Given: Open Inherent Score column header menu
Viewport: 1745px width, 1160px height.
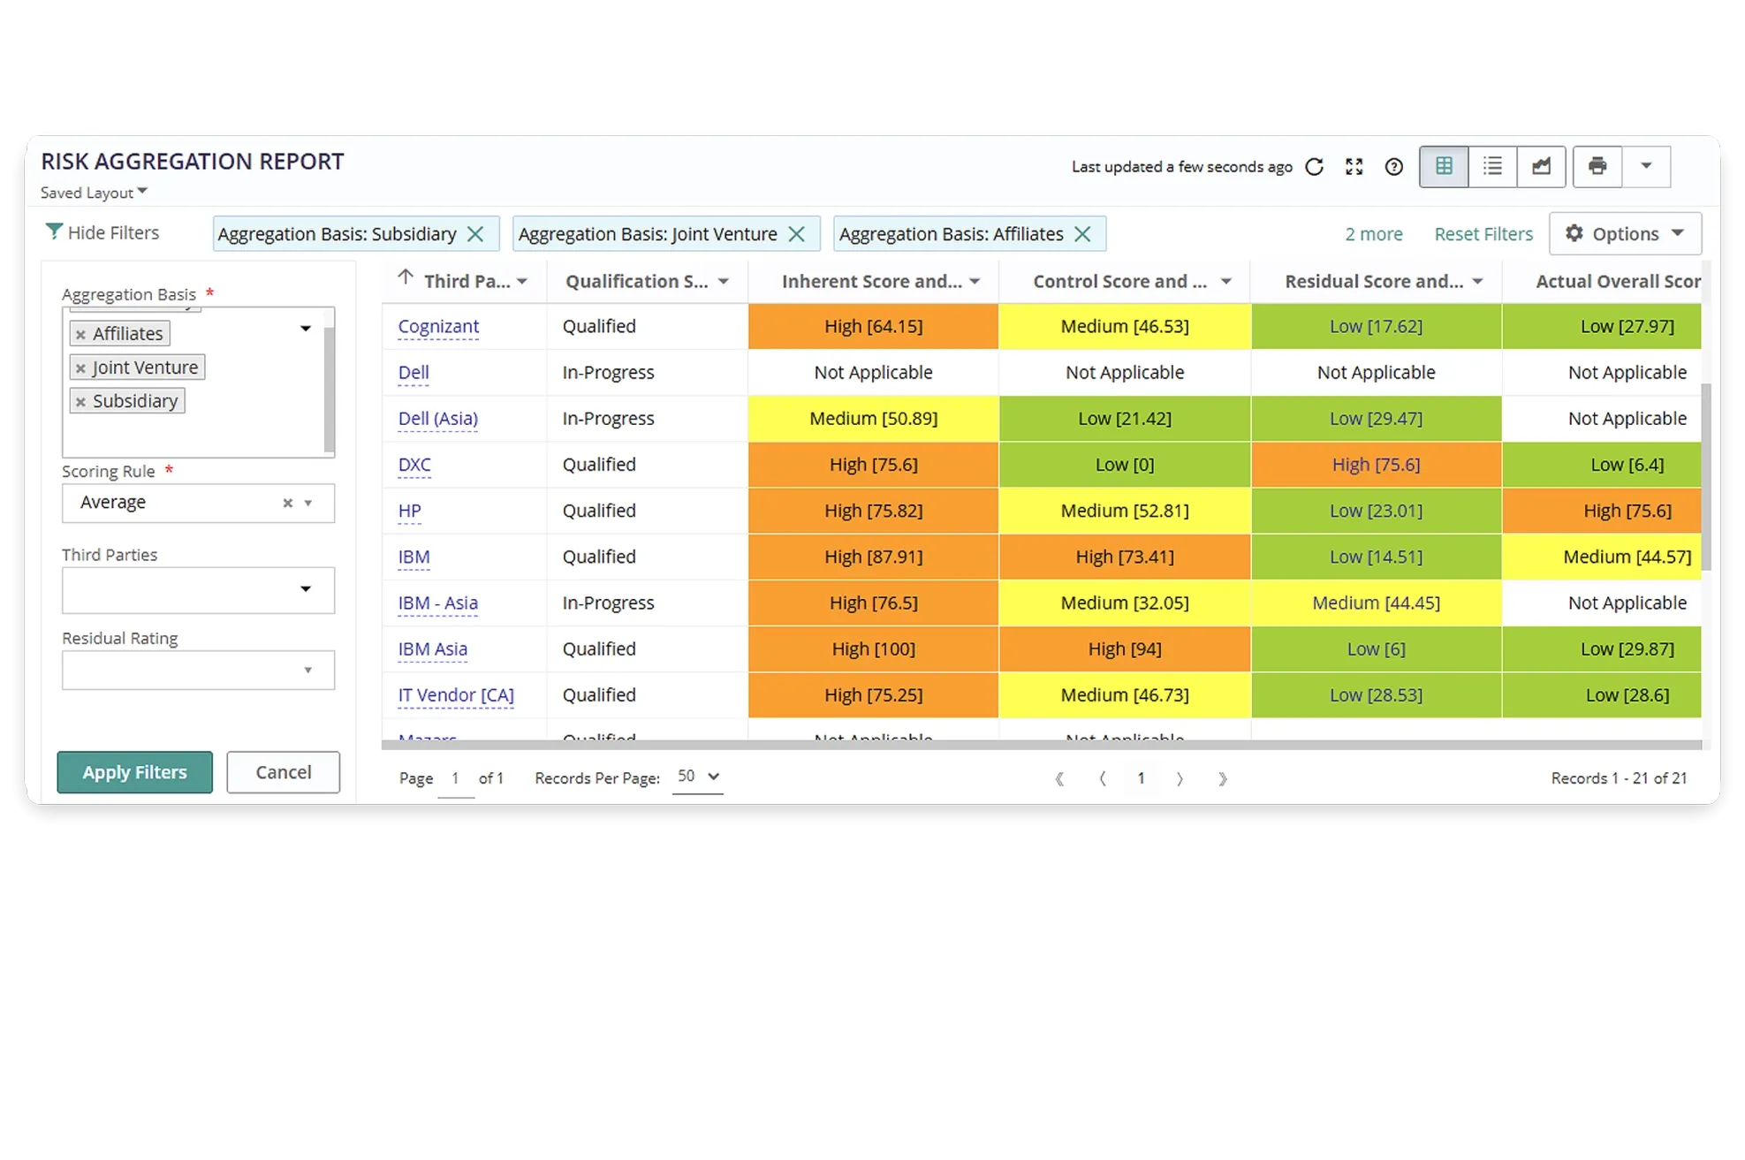Looking at the screenshot, I should click(x=975, y=282).
